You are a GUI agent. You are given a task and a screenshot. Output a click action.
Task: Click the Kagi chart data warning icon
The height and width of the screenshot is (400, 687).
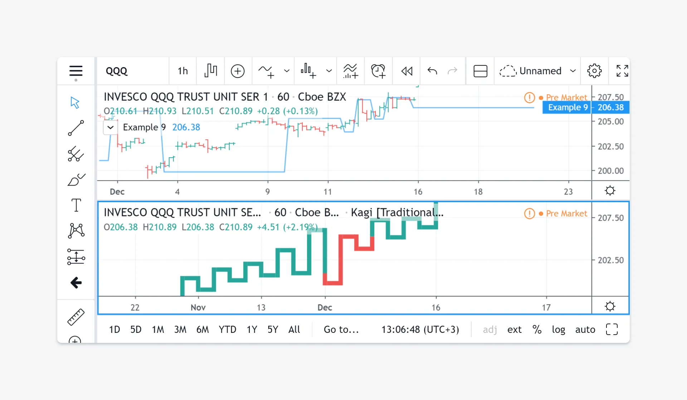click(529, 214)
